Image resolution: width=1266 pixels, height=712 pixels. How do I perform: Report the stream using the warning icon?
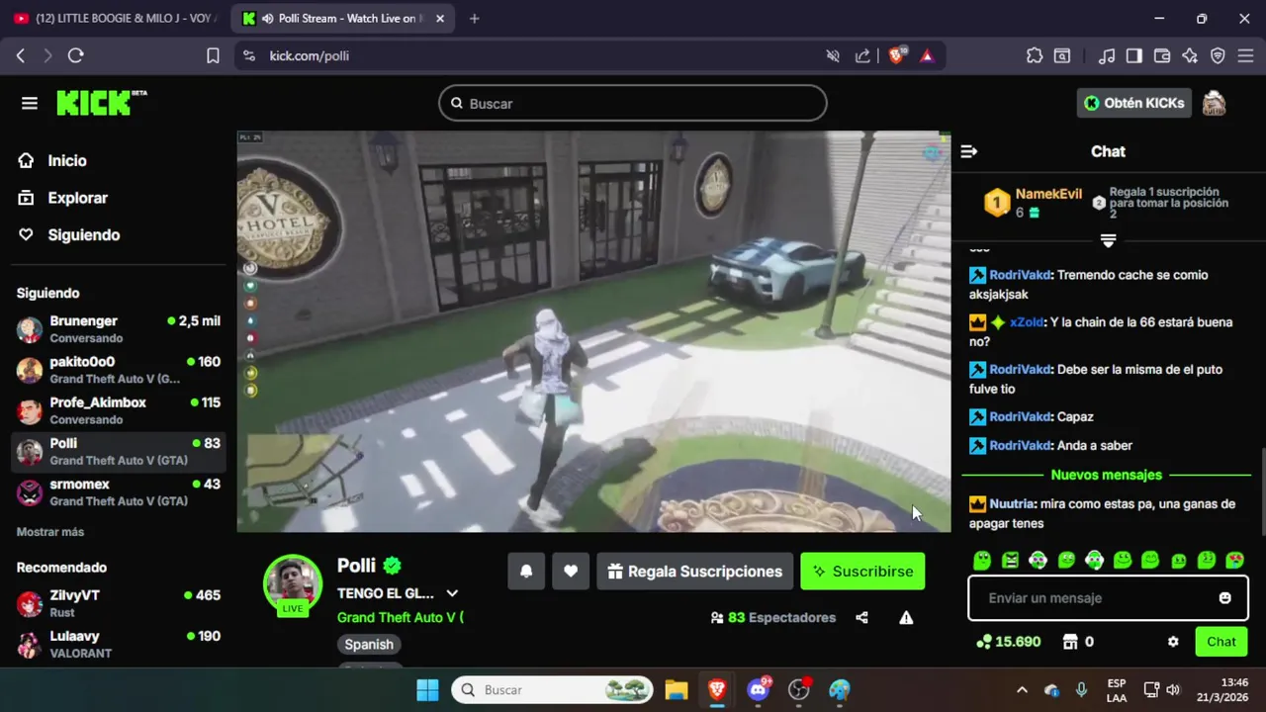click(x=906, y=617)
